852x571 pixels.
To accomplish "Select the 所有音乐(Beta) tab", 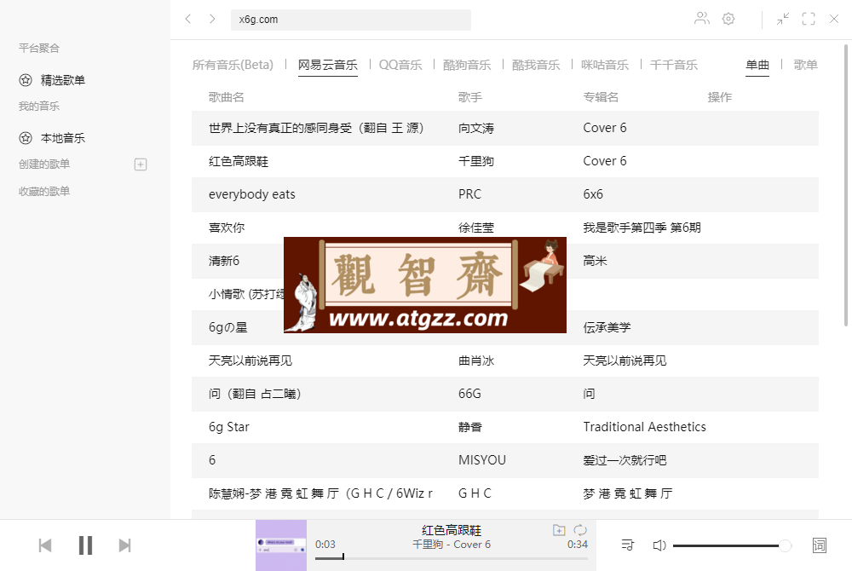I will 233,65.
